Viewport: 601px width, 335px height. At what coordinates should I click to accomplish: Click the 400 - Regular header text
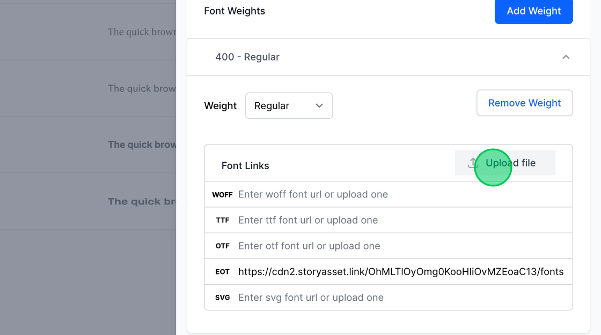(x=247, y=57)
